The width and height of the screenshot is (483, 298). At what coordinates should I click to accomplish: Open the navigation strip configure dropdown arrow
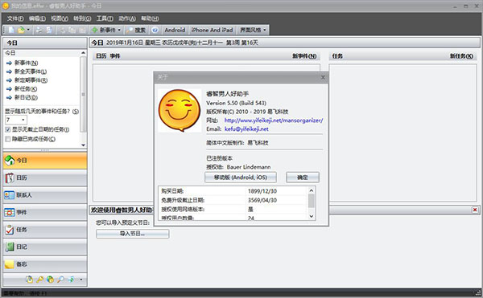tap(81, 280)
